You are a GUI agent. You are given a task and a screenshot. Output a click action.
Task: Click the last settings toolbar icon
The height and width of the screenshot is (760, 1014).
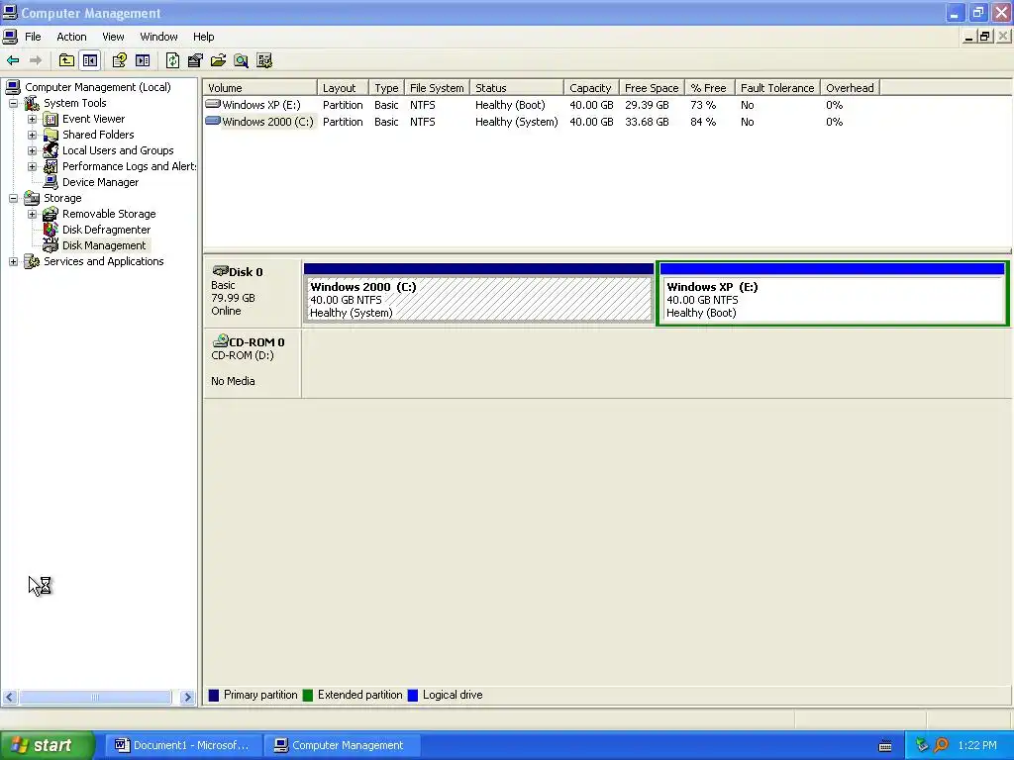pos(264,60)
